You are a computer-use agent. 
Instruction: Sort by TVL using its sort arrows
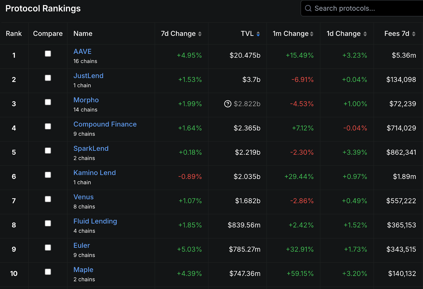coord(258,34)
